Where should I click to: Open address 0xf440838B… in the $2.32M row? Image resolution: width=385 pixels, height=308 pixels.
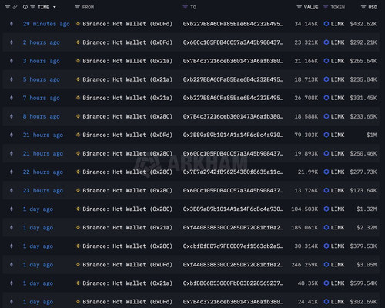point(233,228)
